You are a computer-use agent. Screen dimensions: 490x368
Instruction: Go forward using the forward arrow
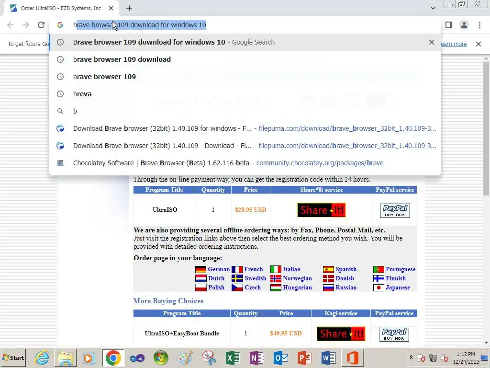point(26,25)
